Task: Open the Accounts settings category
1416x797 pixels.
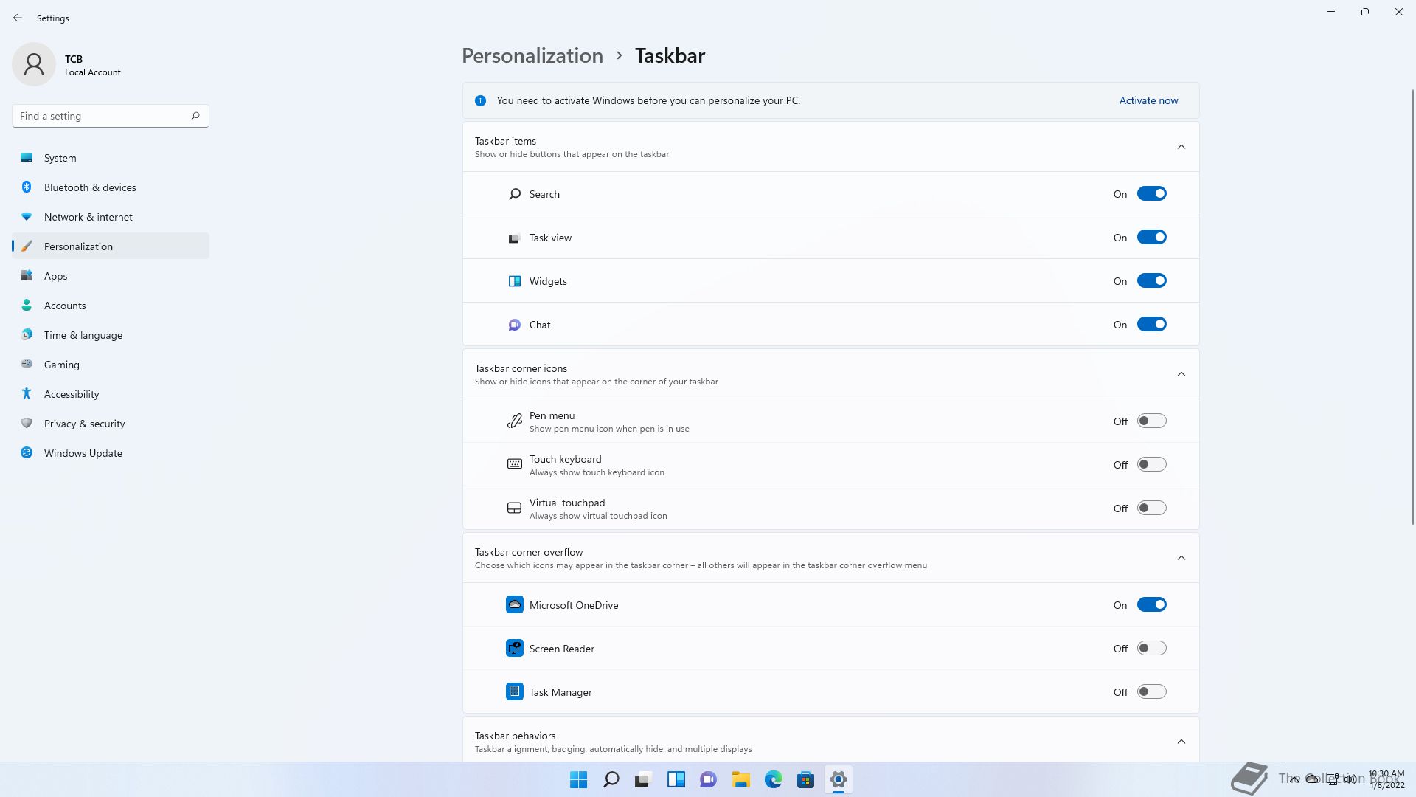Action: pyautogui.click(x=111, y=306)
